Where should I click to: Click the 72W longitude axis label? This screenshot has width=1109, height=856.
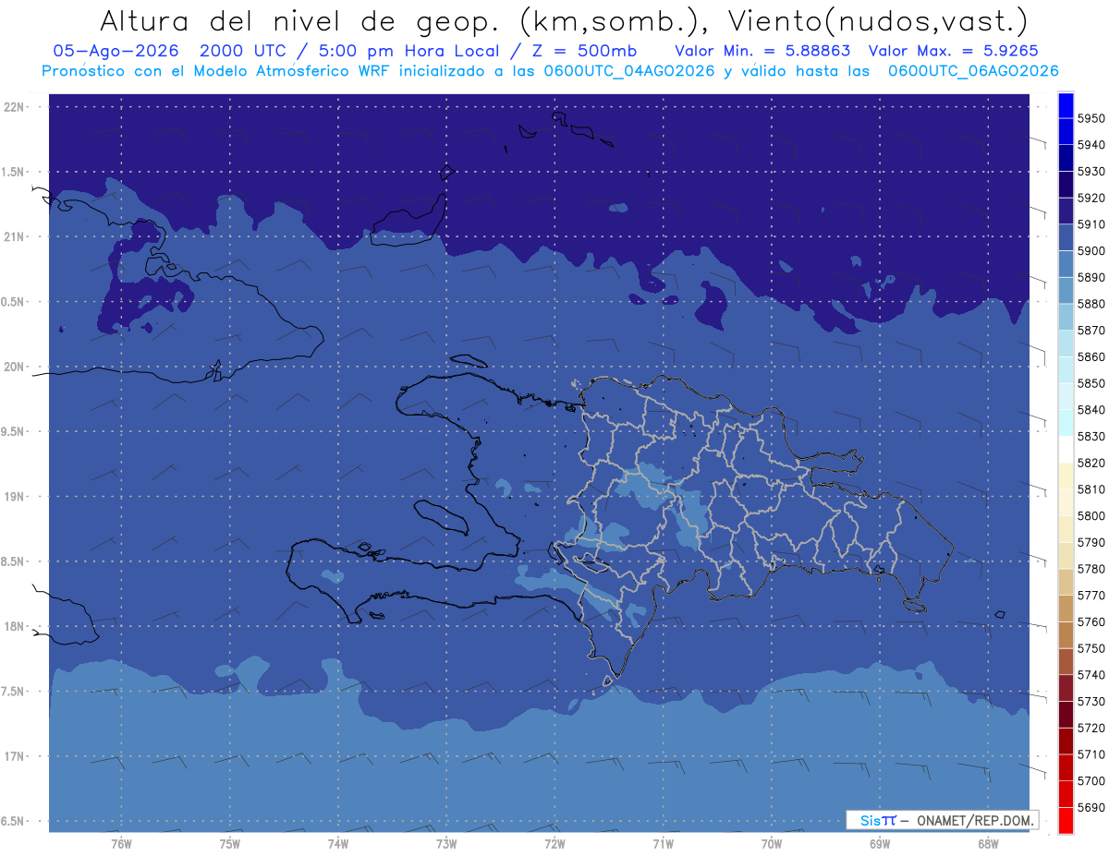(x=554, y=843)
